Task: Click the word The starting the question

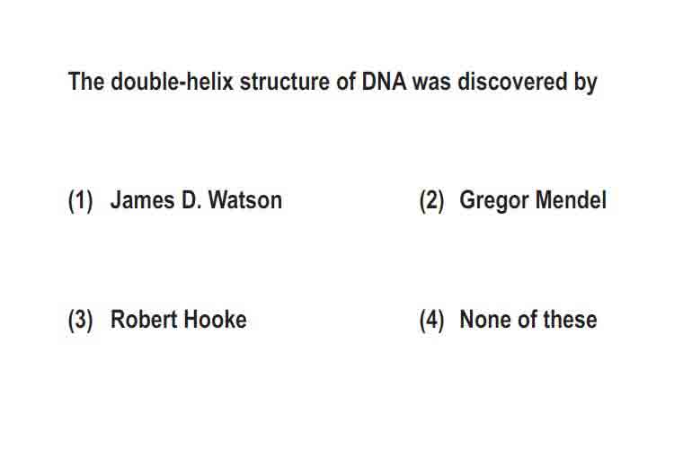Action: pos(86,81)
